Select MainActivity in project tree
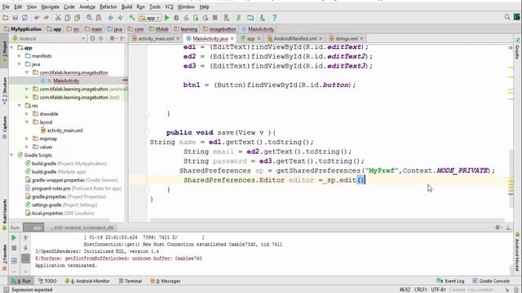This screenshot has height=293, width=522. [66, 81]
